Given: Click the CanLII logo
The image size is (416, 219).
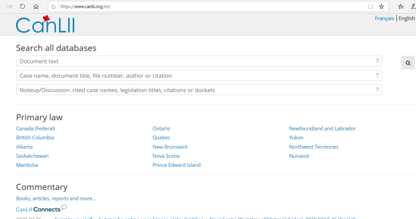Looking at the screenshot, I should (45, 24).
